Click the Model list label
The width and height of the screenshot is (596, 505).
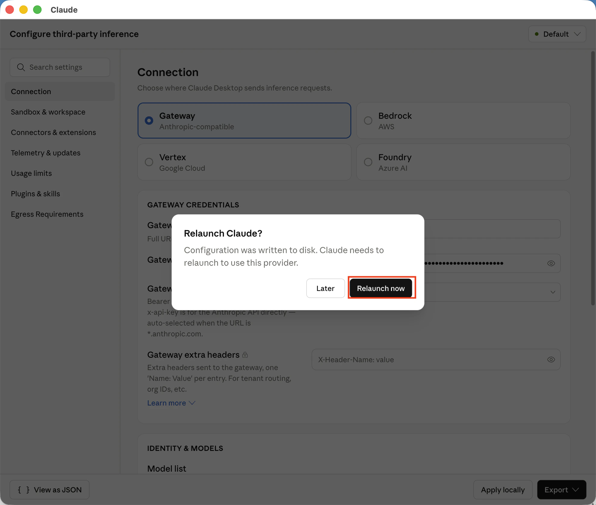pyautogui.click(x=166, y=468)
